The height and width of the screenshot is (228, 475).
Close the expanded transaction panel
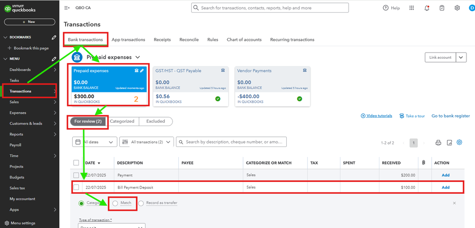(x=455, y=203)
